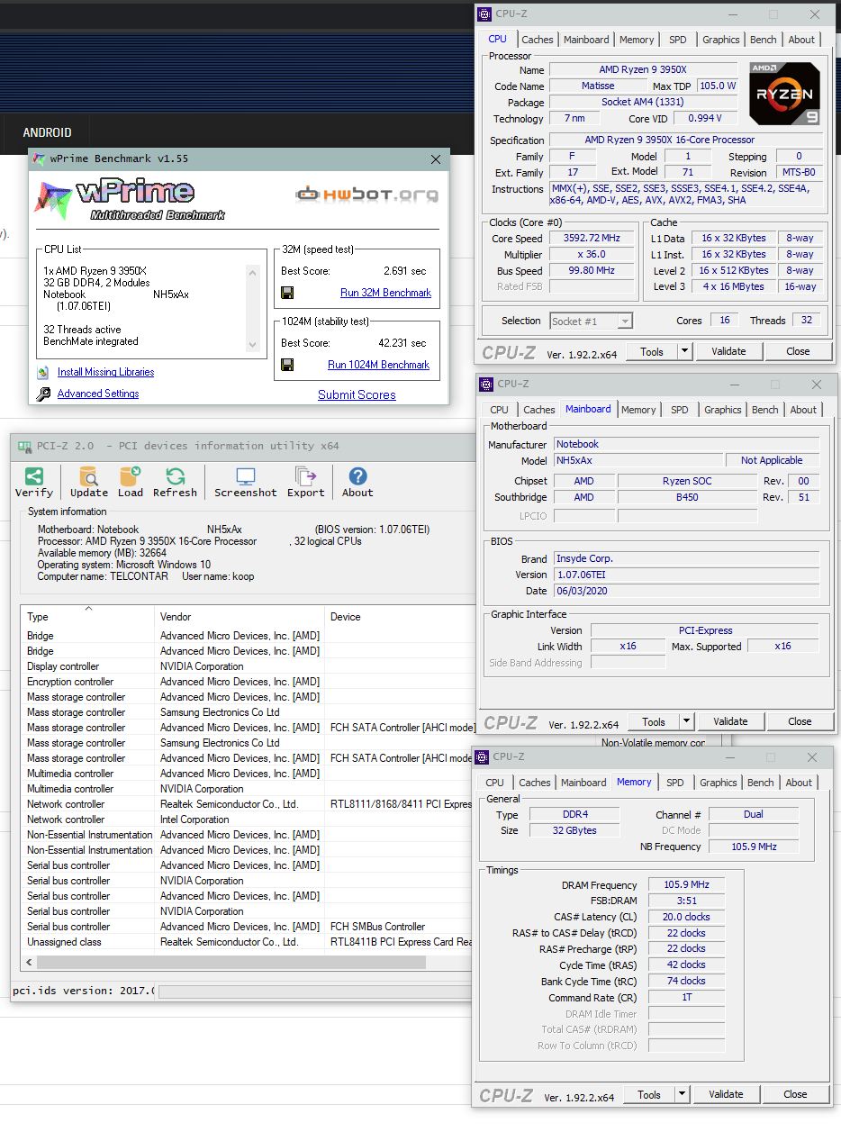841x1132 pixels.
Task: Click the HWBOT.org logo in wPrime
Action: tap(367, 194)
